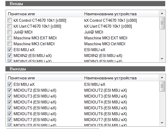
Task: Sort outputs by Наименование устройства column header
Action: point(120,78)
